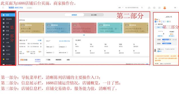
Task: Click the magnifier search icon in the header
Action: coord(142,8)
